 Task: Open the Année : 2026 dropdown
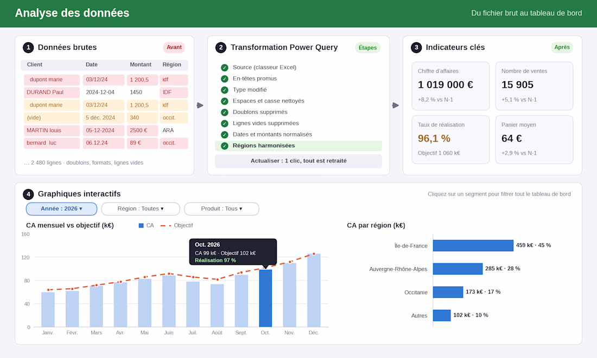point(61,209)
